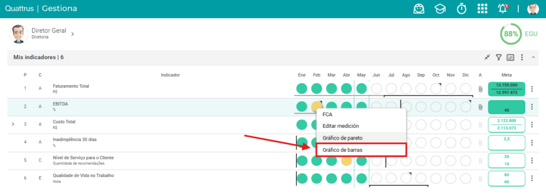Click the Mis indicadores | 6 title
The height and width of the screenshot is (194, 546).
click(x=38, y=57)
